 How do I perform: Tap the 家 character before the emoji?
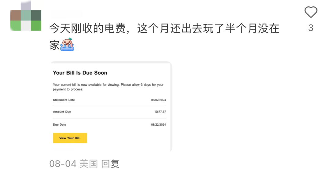pos(55,45)
